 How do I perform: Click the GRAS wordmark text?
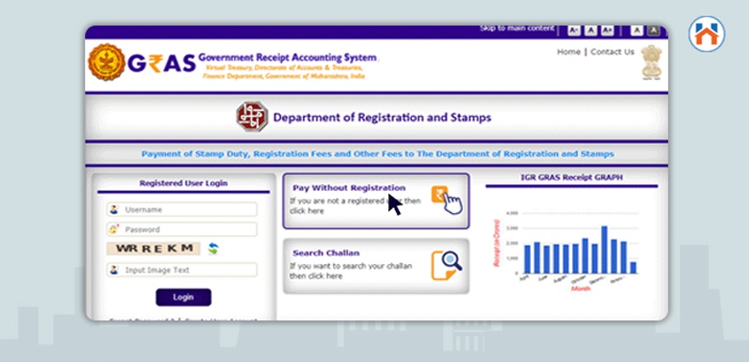point(162,63)
